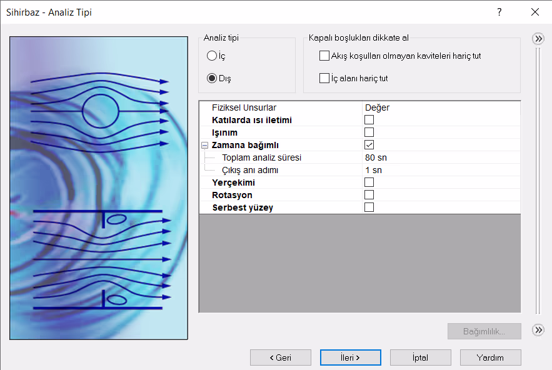This screenshot has width=552, height=370.
Task: Select the Zamana bağımlı row label
Action: coord(245,145)
